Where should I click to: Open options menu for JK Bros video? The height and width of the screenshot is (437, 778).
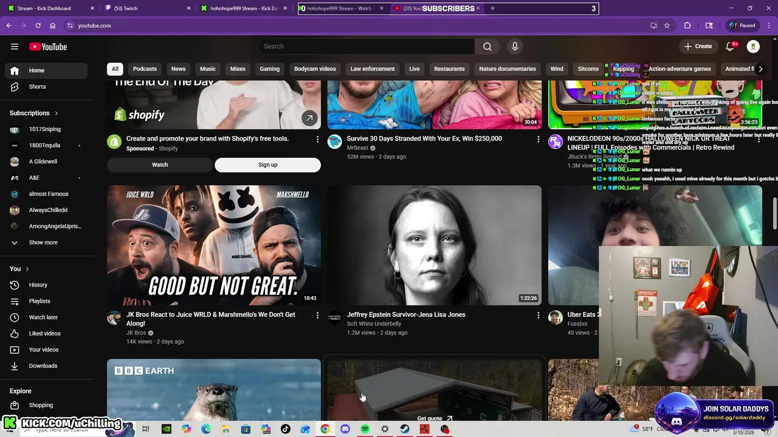click(317, 315)
